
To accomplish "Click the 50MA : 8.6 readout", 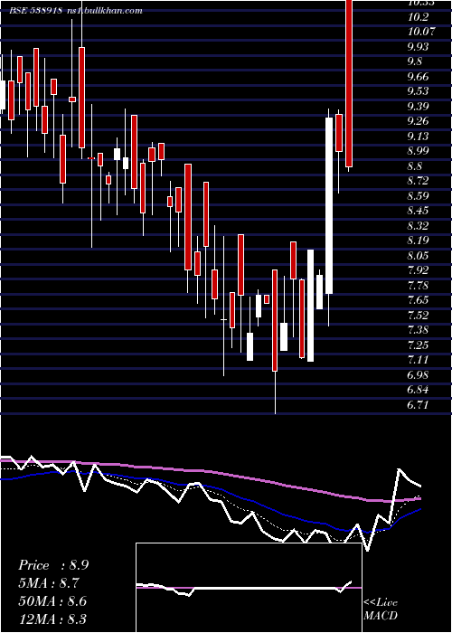I will click(52, 600).
